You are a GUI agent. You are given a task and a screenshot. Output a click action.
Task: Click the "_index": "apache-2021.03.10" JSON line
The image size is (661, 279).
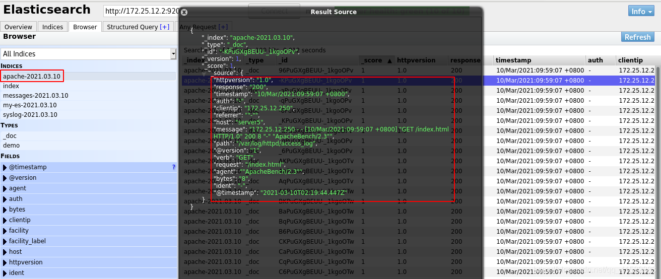[247, 37]
